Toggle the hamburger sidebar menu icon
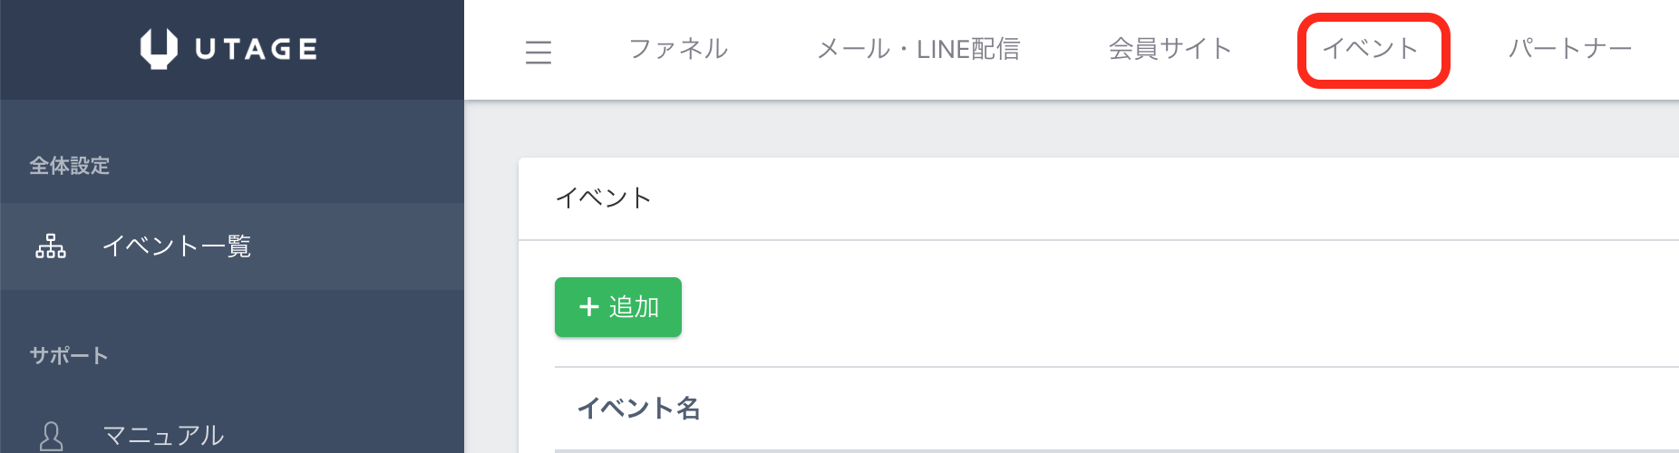Screen dimensions: 1679x453 [539, 52]
